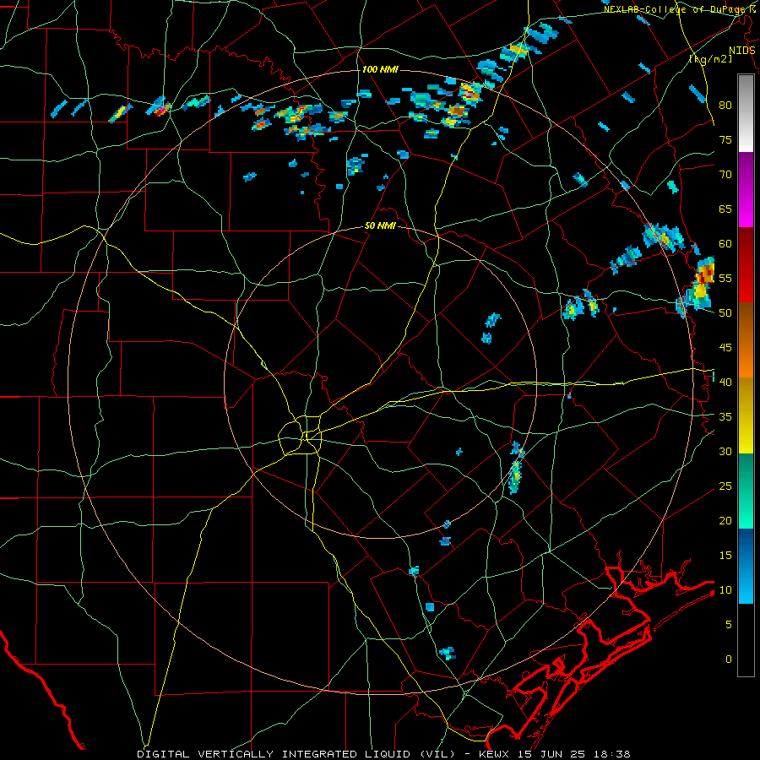Click the 40 value on the VIL scale
This screenshot has width=760, height=760.
725,383
